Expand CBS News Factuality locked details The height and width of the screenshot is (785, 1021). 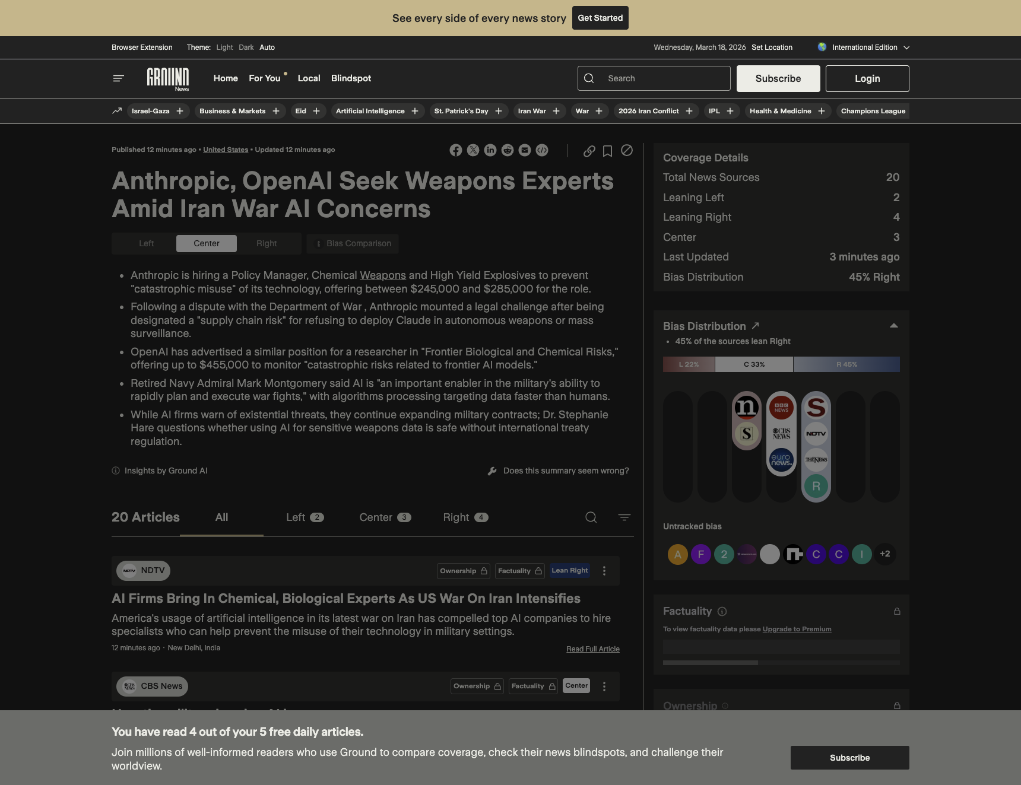tap(533, 687)
